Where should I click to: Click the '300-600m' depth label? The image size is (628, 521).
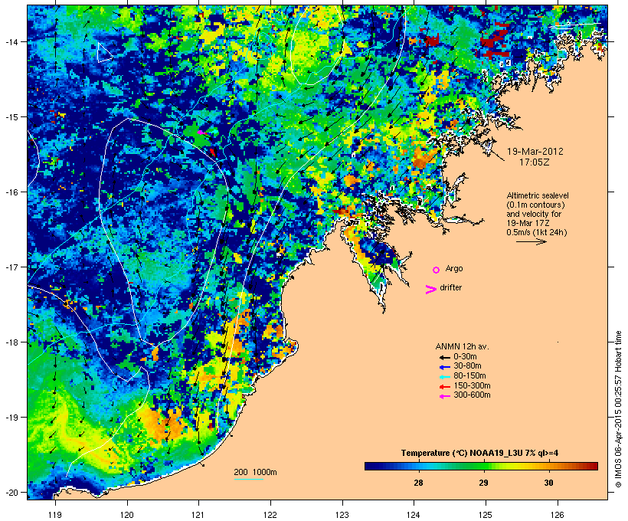click(472, 395)
